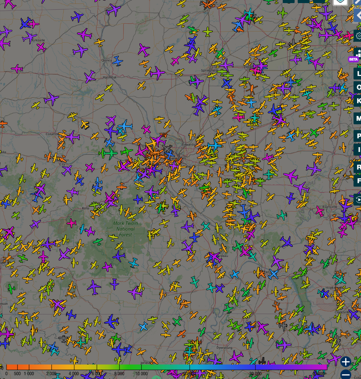361x379 pixels.
Task: Click the orange 0–500 altitude legend segment
Action: [12, 367]
